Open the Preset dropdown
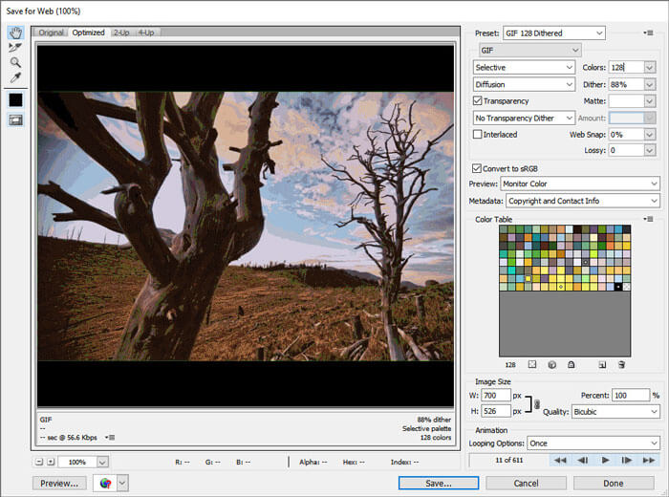The height and width of the screenshot is (497, 669). [x=553, y=32]
